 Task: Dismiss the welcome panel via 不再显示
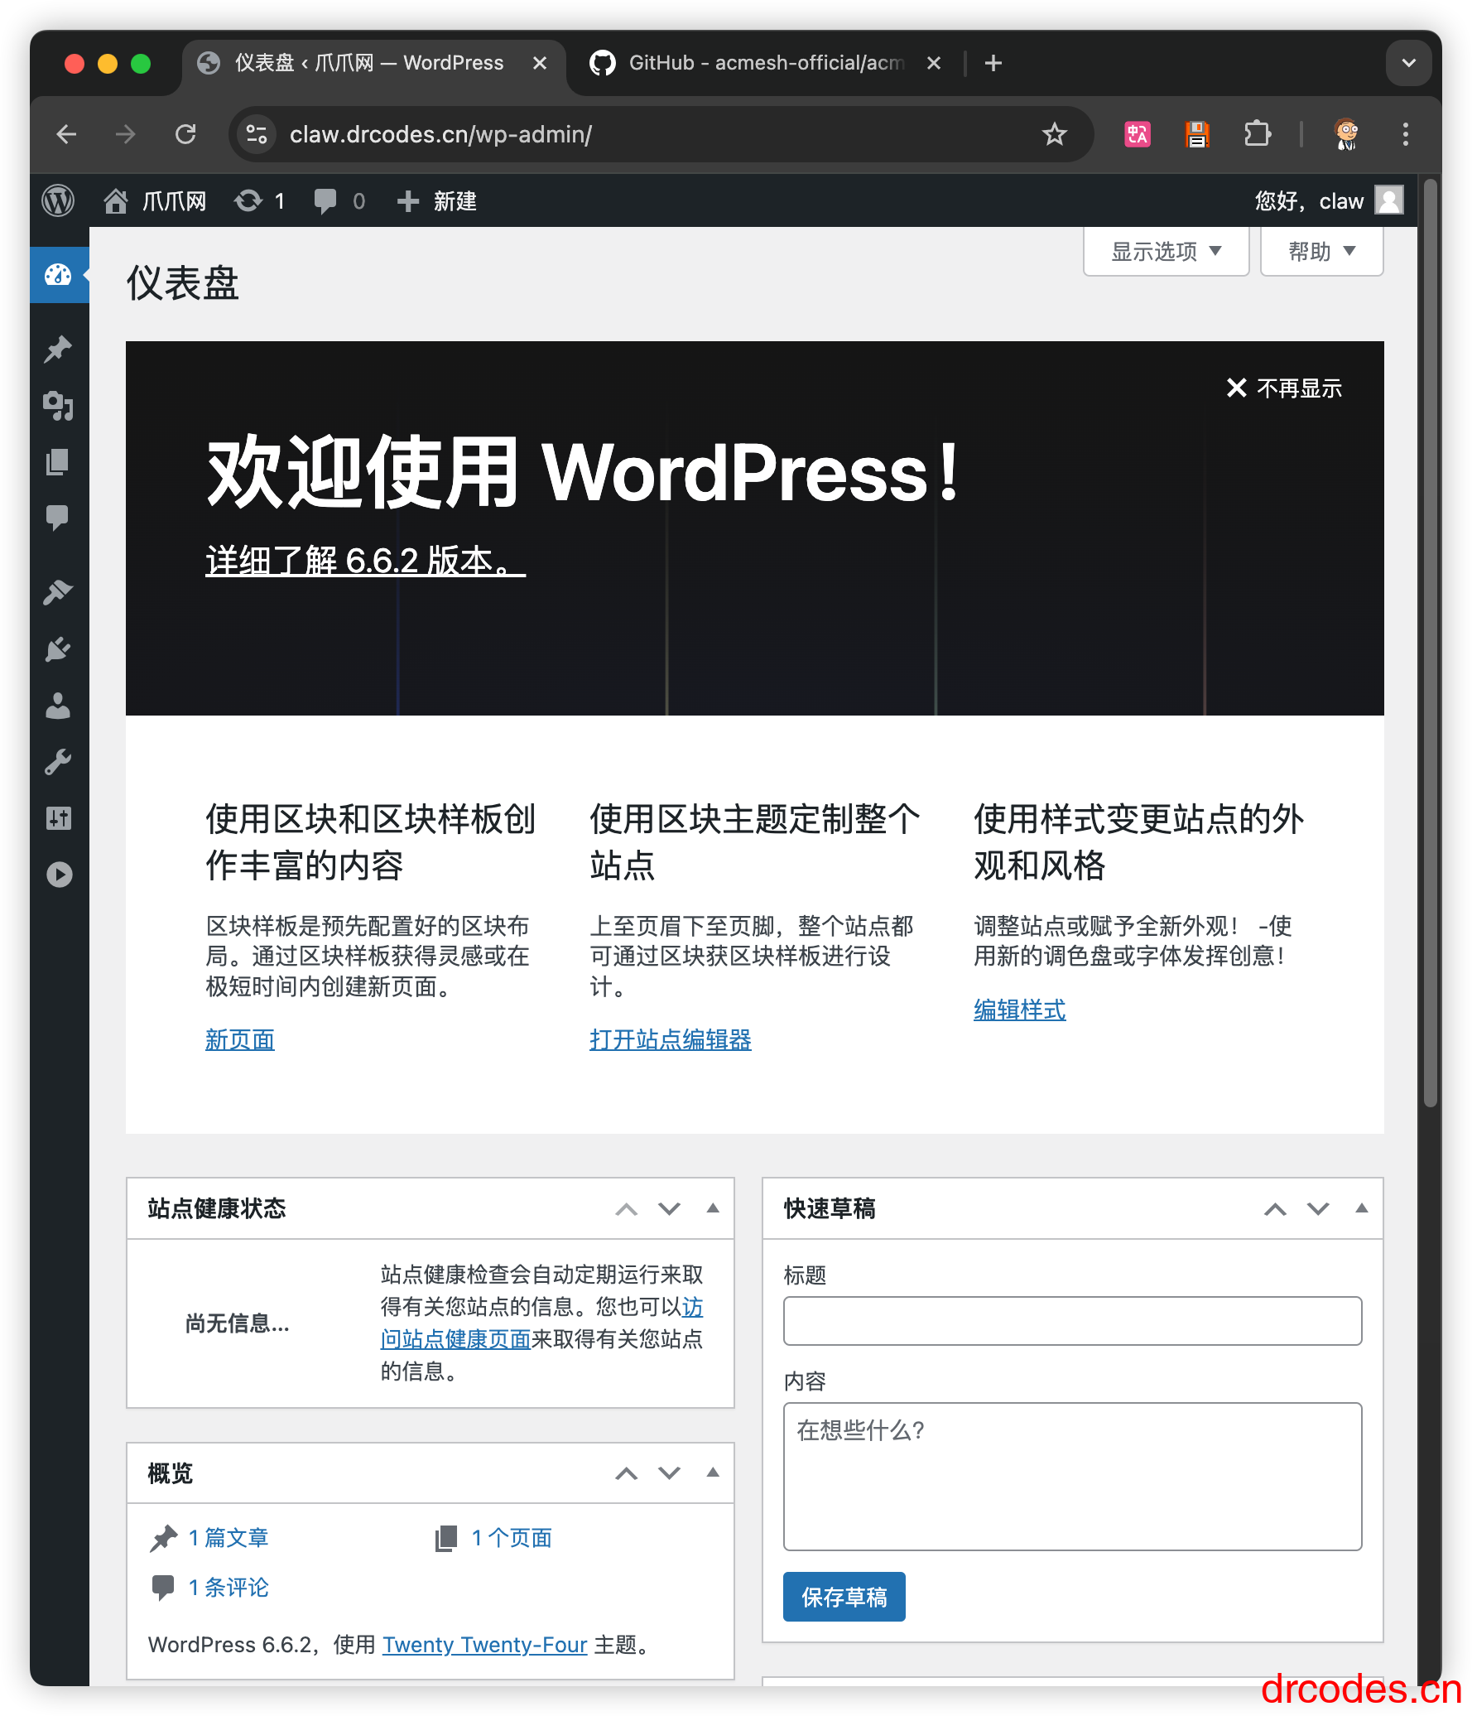[x=1284, y=388]
